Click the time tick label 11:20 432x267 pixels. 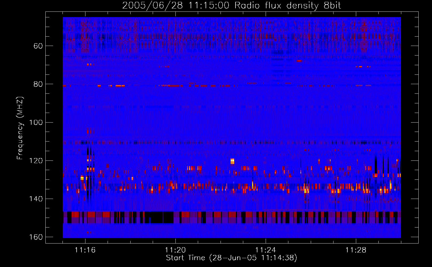tap(175, 250)
